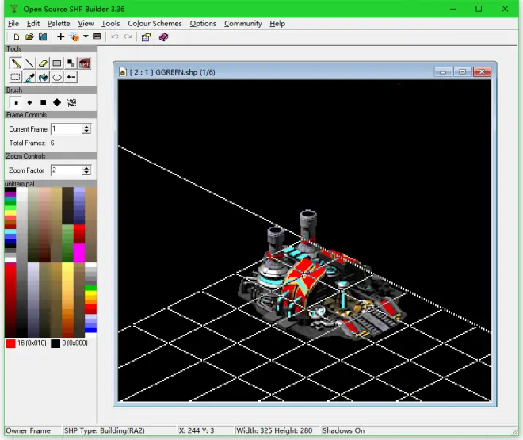The image size is (523, 440).
Task: Select the plus-minus tool icon
Action: (71, 78)
